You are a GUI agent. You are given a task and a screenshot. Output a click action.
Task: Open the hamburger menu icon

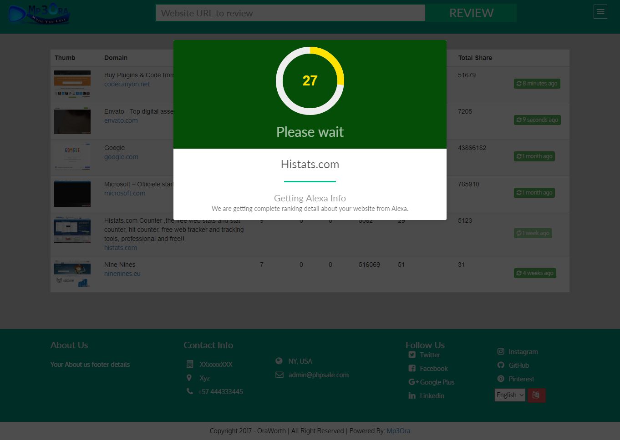600,12
